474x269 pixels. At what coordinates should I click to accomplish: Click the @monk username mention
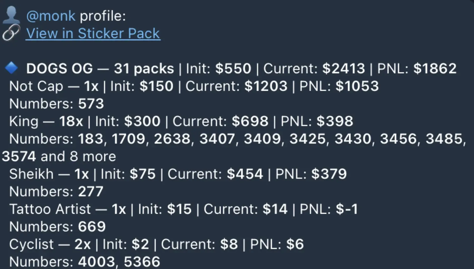tap(51, 16)
